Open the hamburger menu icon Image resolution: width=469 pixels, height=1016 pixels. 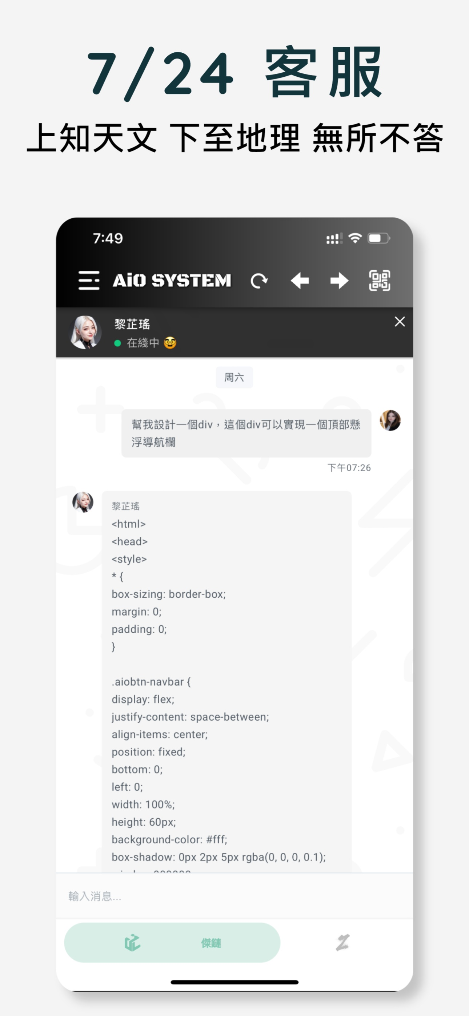point(89,281)
